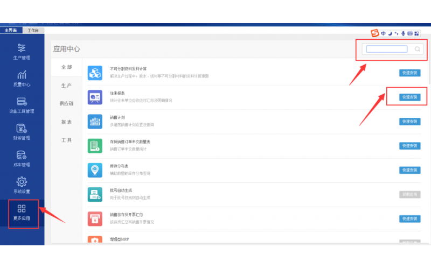Select the 生产 category tab
This screenshot has height=269, width=431.
coord(66,86)
